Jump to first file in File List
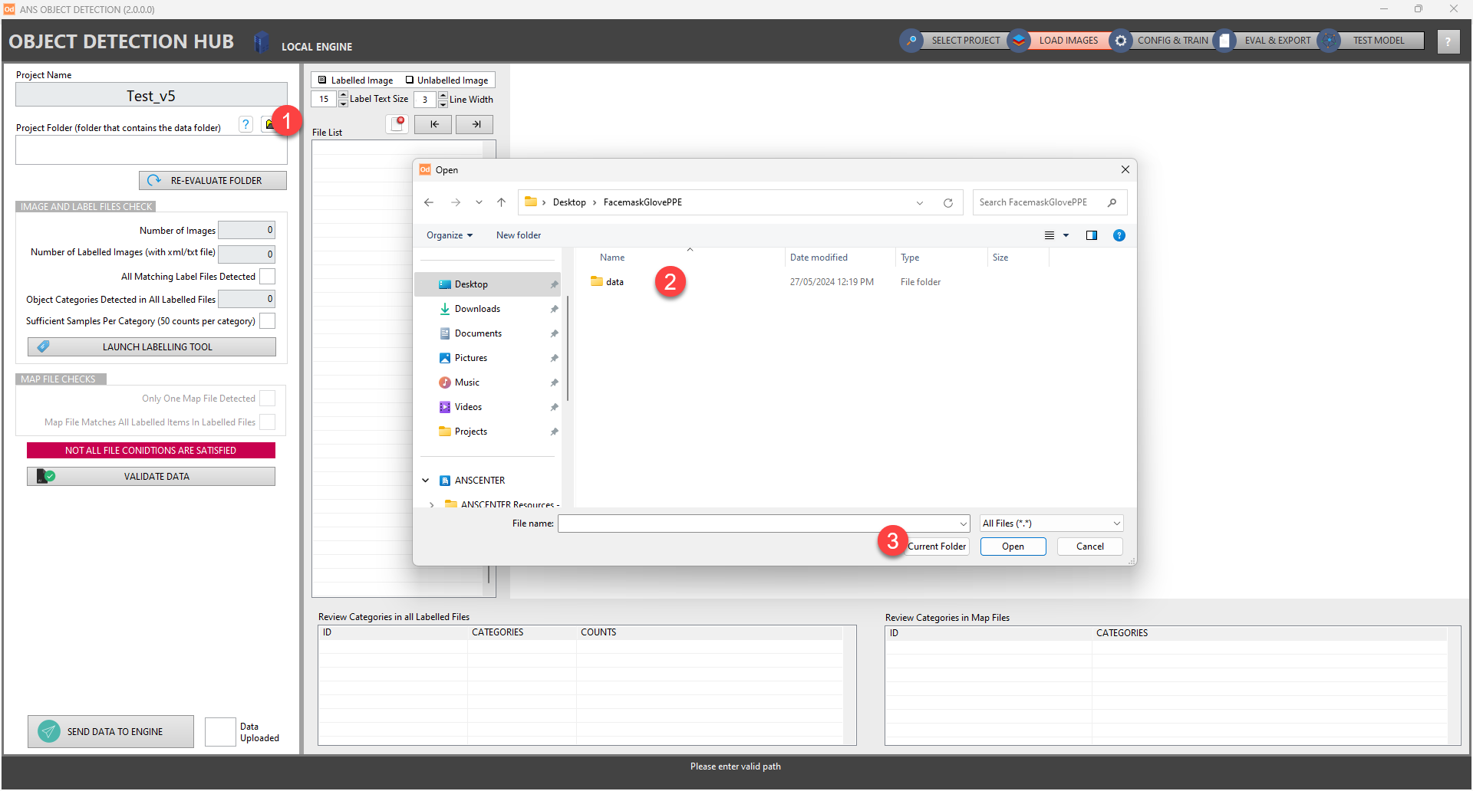 tap(433, 124)
